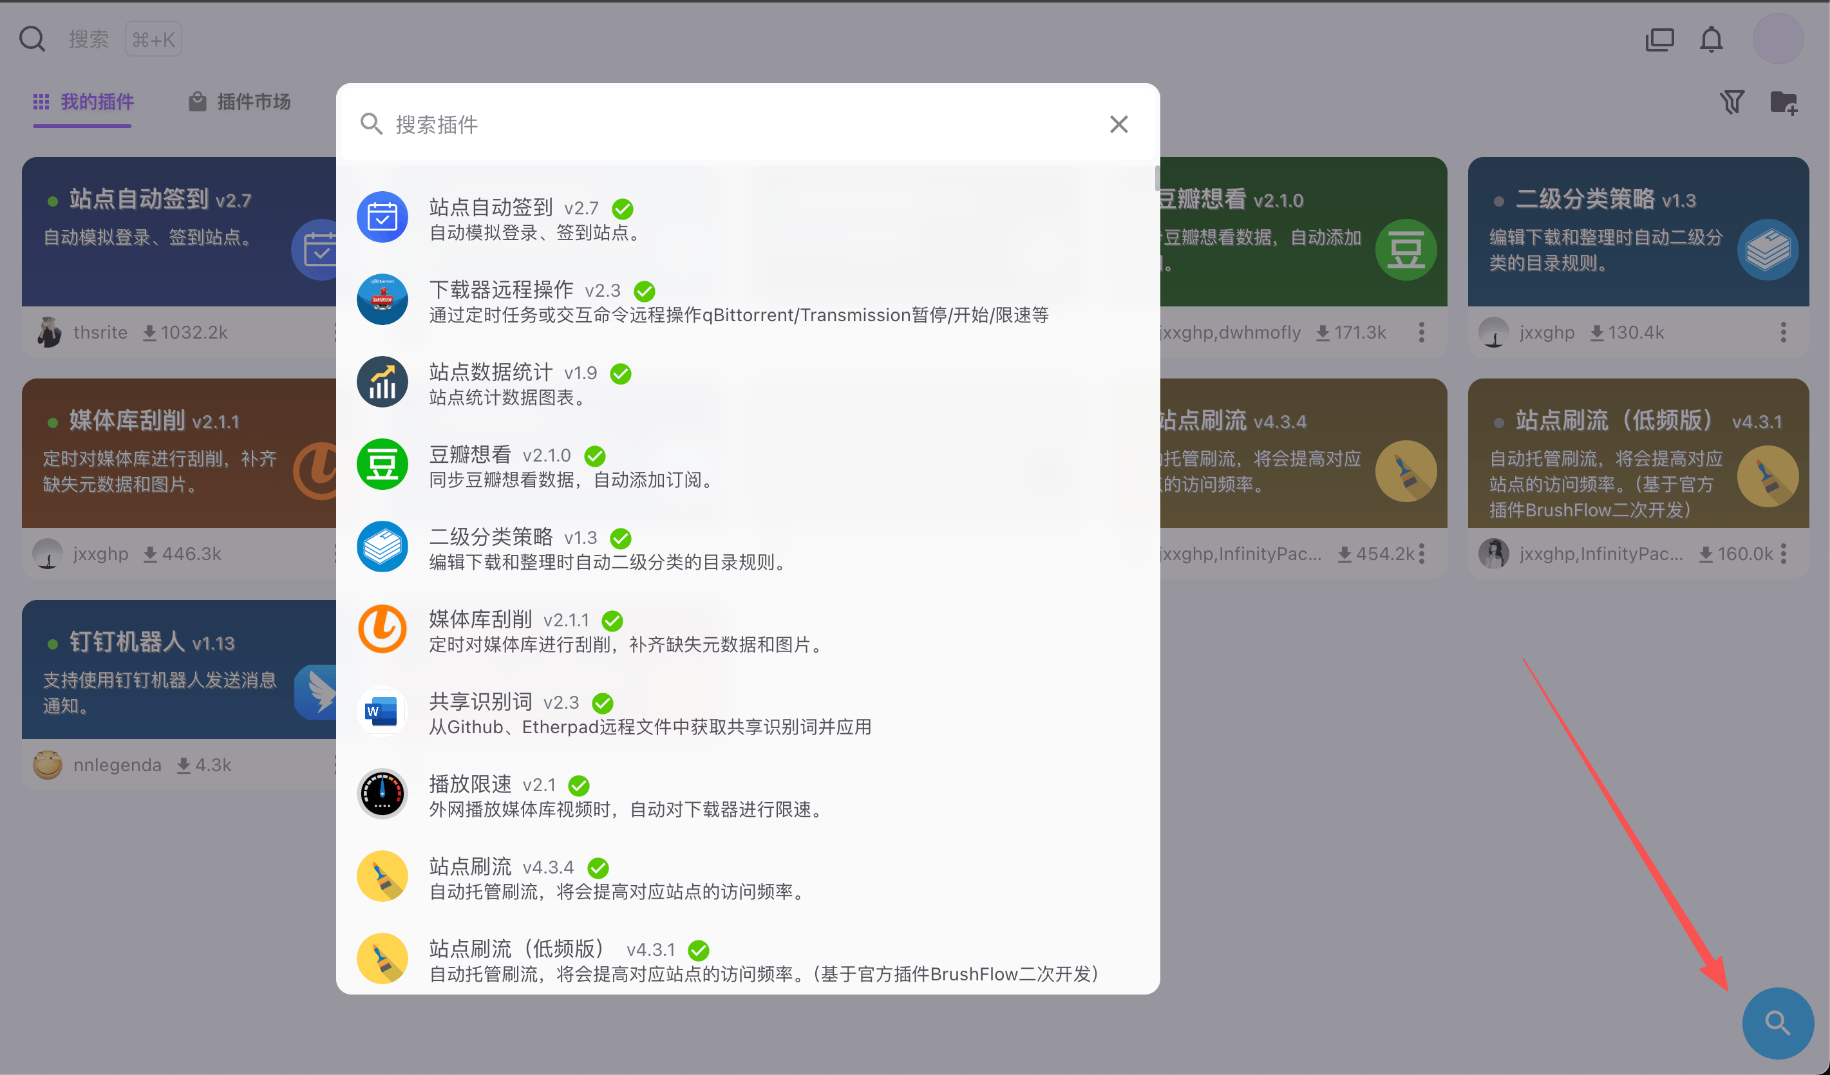Open 站点刷流（低频版）card three-dot menu
1830x1075 pixels.
[x=1783, y=554]
